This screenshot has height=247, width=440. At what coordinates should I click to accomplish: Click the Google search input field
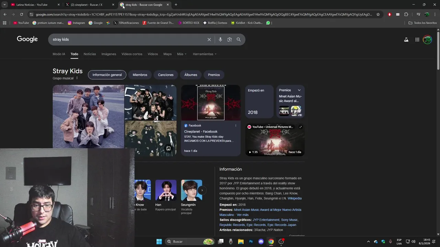[129, 39]
